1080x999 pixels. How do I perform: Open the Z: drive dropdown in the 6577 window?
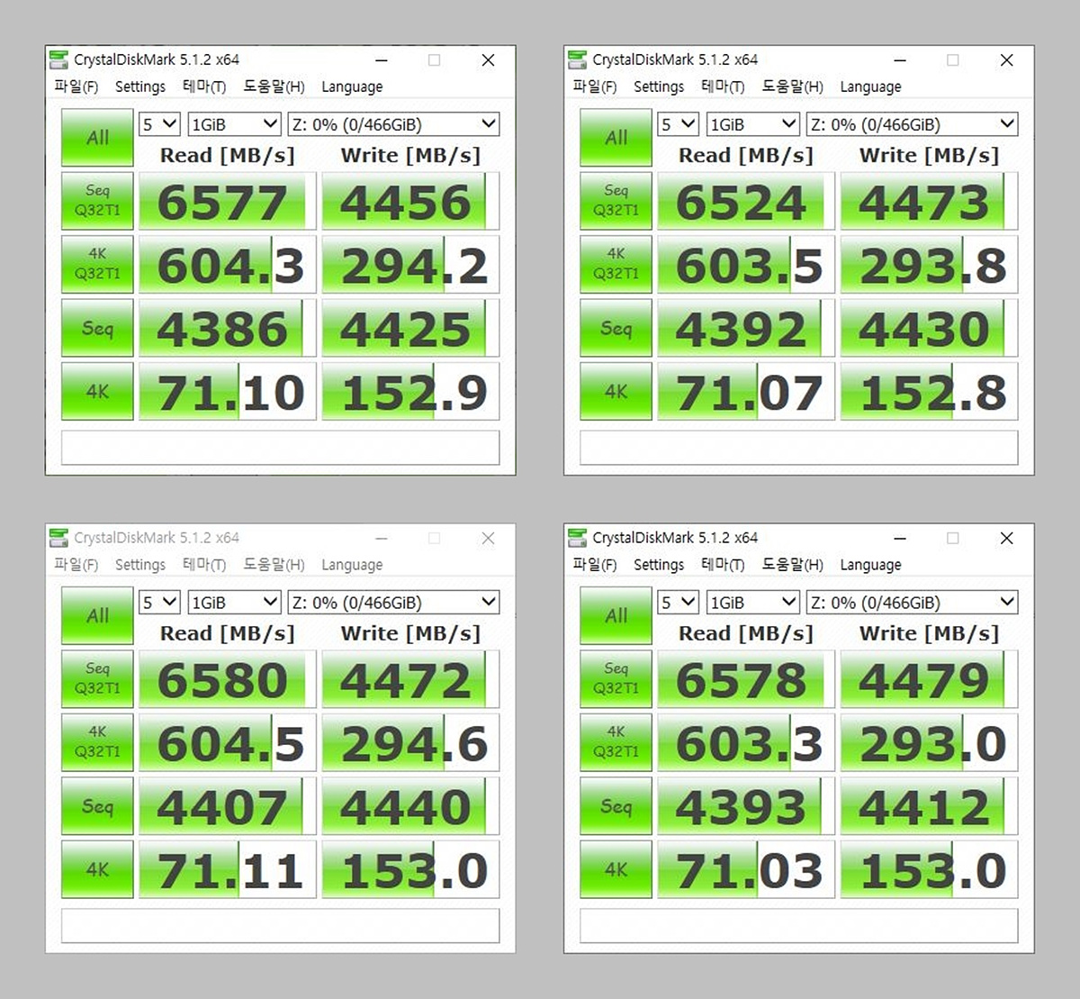tap(393, 124)
